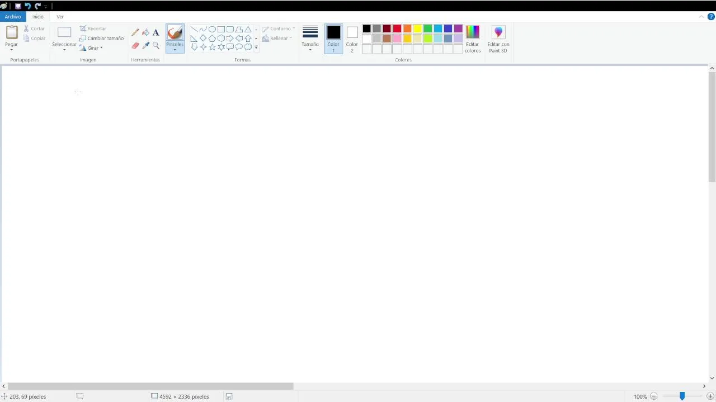The height and width of the screenshot is (402, 716).
Task: Pick the red color swatch
Action: pos(397,29)
